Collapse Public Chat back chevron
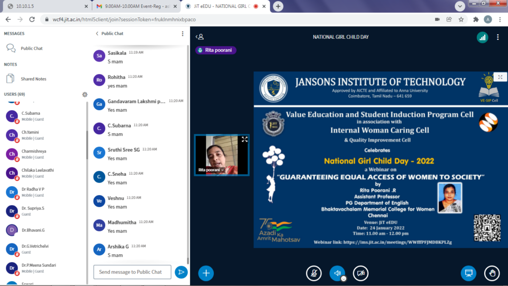The height and width of the screenshot is (286, 508). [97, 33]
